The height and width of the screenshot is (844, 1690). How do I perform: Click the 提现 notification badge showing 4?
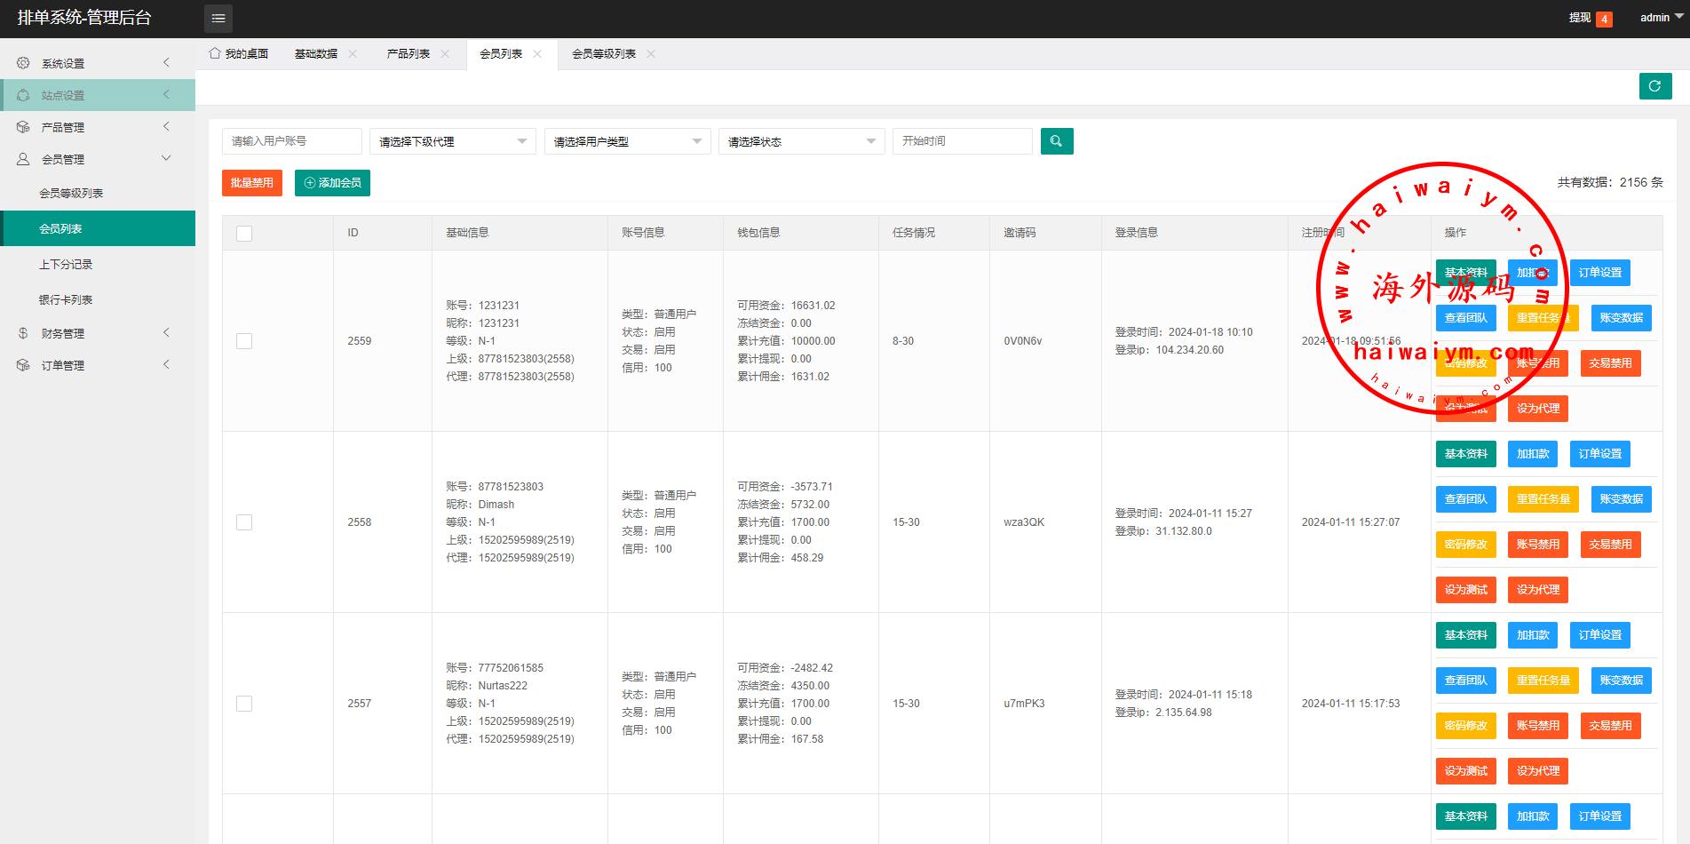tap(1604, 19)
